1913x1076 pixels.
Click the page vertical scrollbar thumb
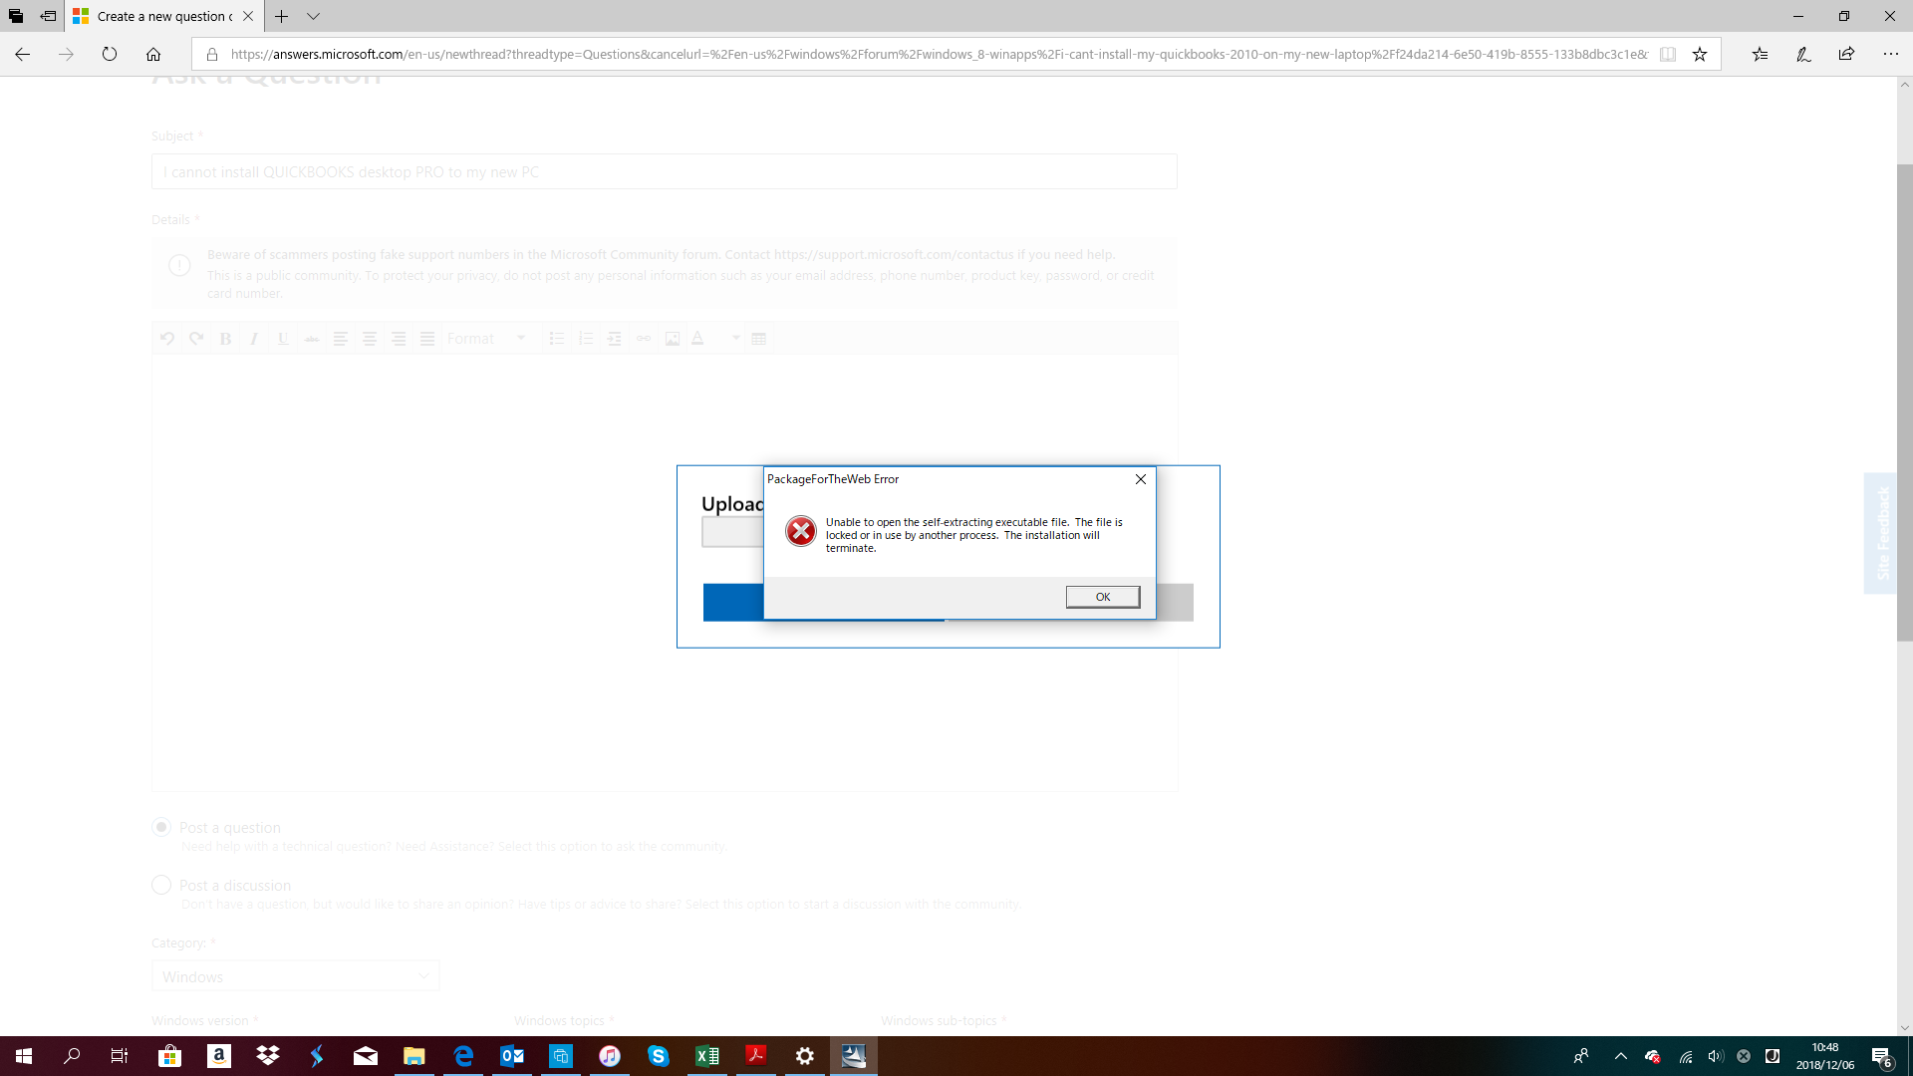click(x=1904, y=402)
